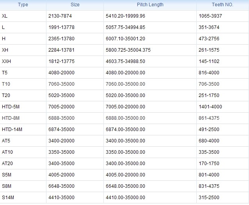Image resolution: width=249 pixels, height=205 pixels.
Task: Select the Pitch Length column header
Action: click(150, 5)
